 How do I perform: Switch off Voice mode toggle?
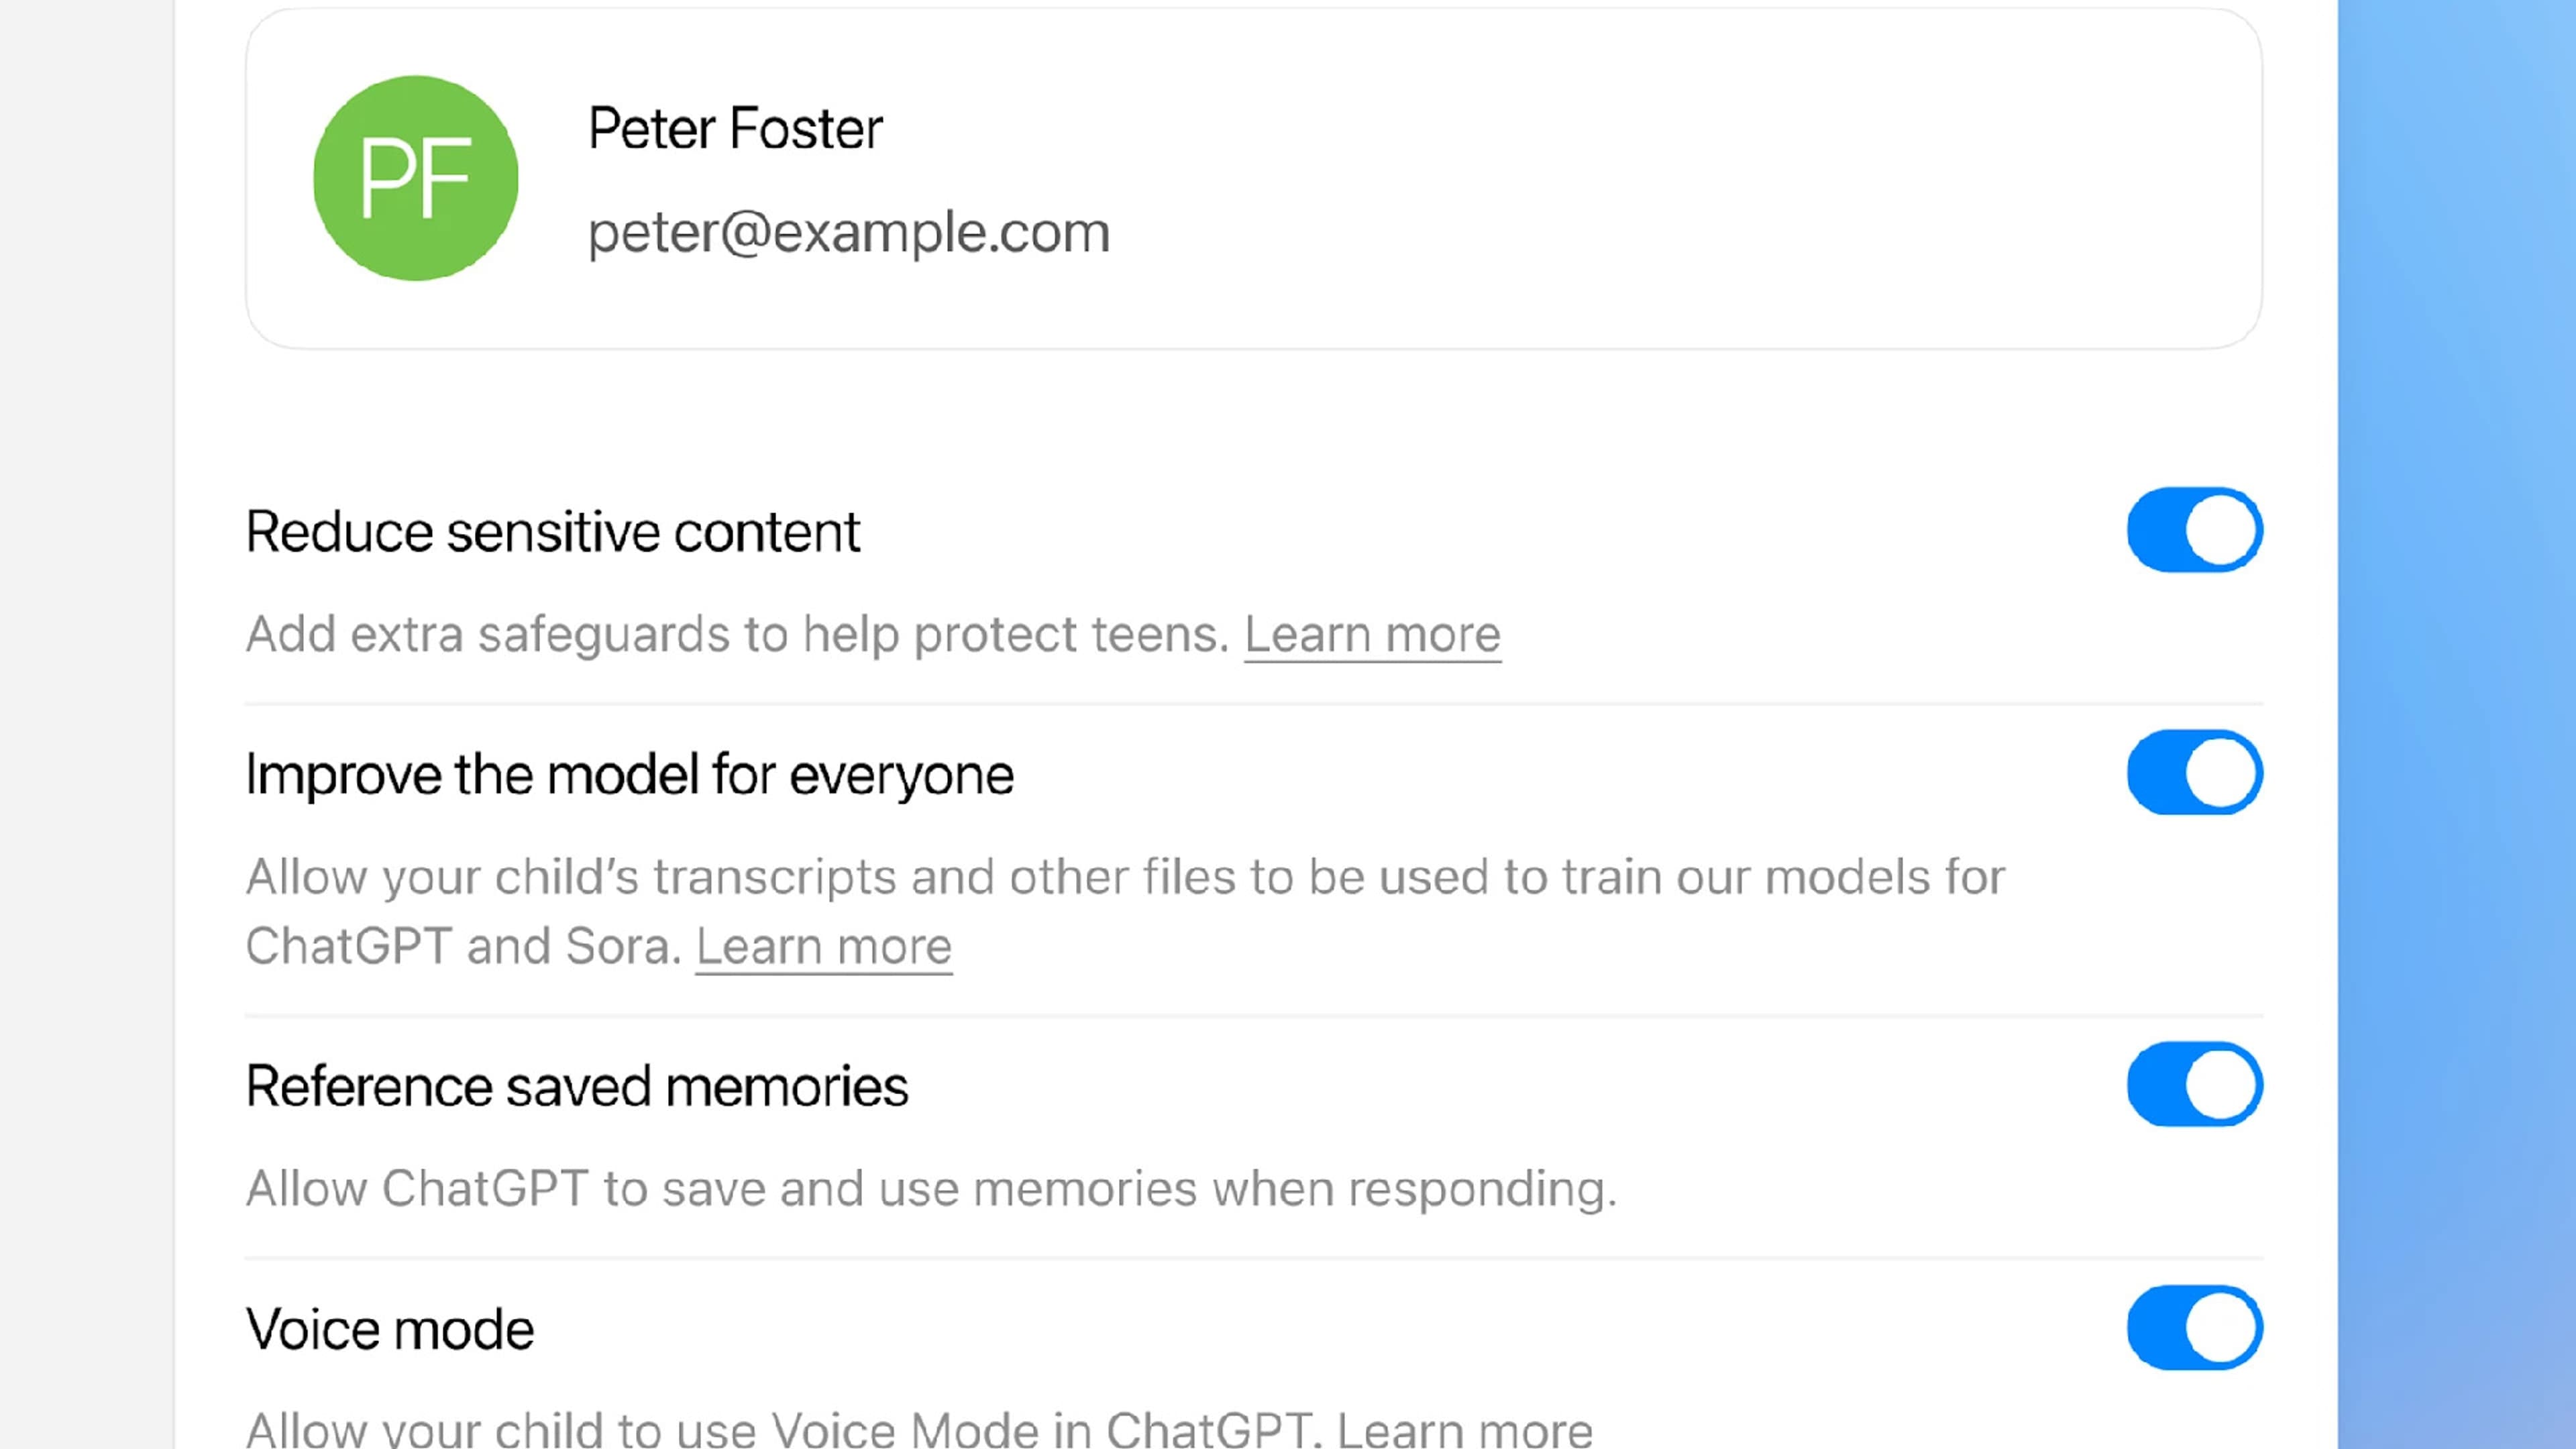point(2194,1328)
